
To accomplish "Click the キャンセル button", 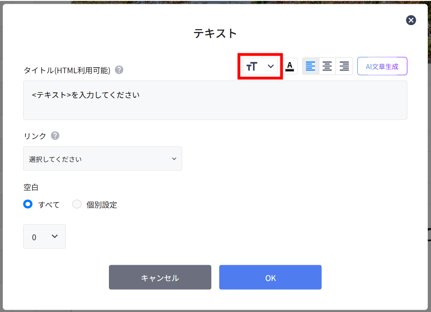I will (160, 277).
